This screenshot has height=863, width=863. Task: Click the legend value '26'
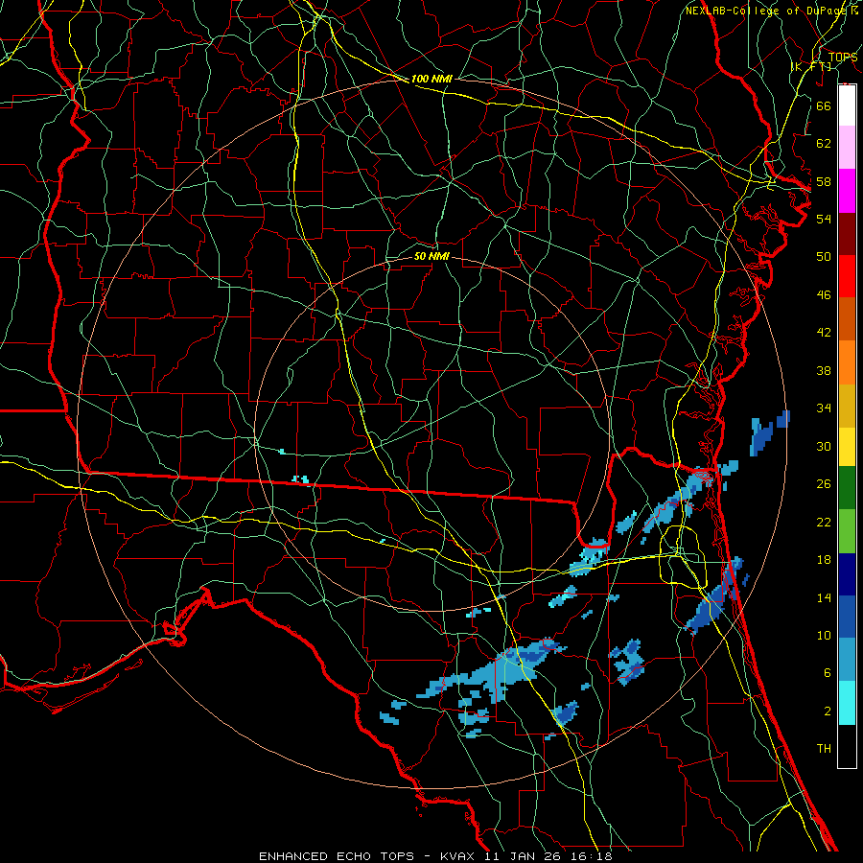coord(824,484)
